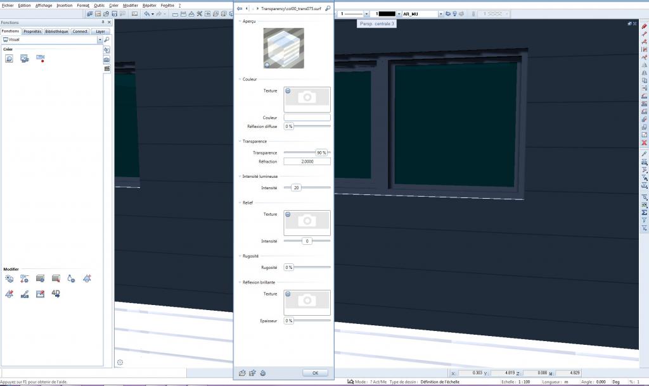Click the reset icon in the dialog footer

click(x=263, y=373)
